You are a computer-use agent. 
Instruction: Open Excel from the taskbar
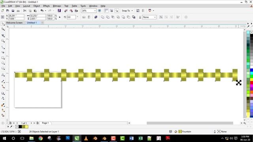coord(141,138)
